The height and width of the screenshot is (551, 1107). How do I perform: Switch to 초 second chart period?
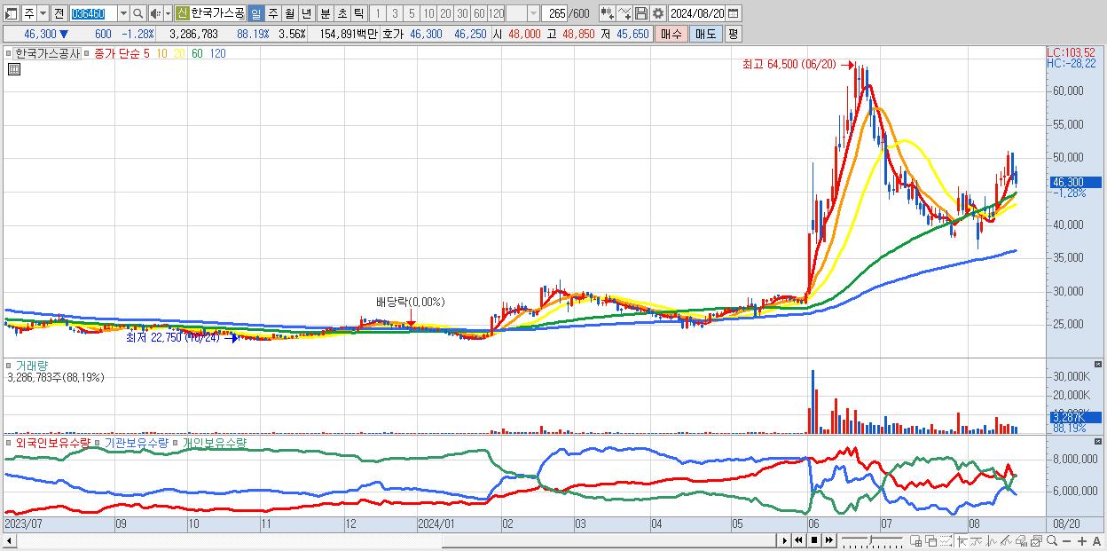pos(342,13)
